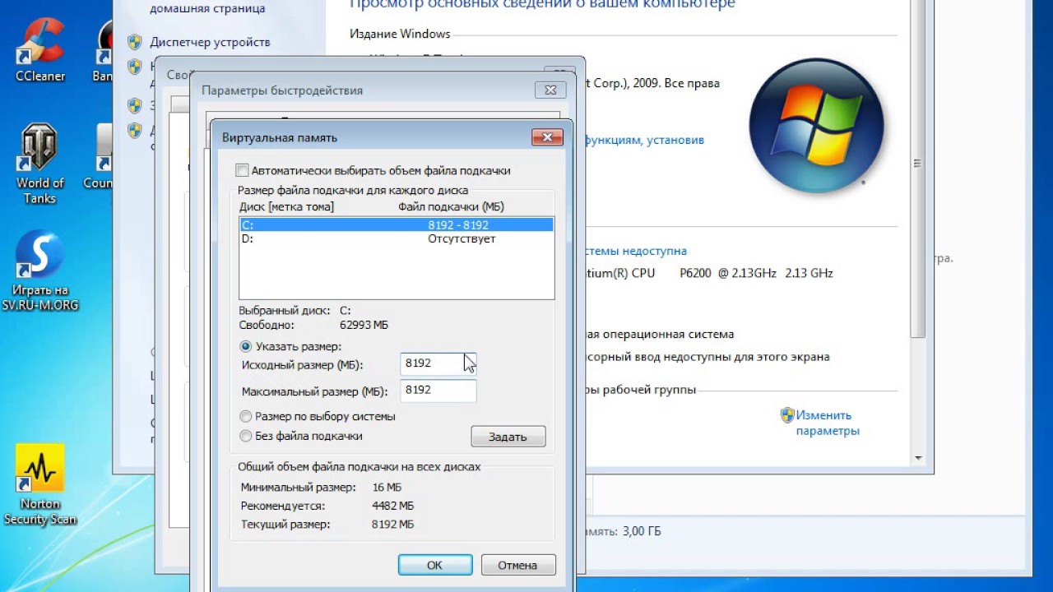Open the Диспетчер устройств link
1053x592 pixels.
click(210, 42)
